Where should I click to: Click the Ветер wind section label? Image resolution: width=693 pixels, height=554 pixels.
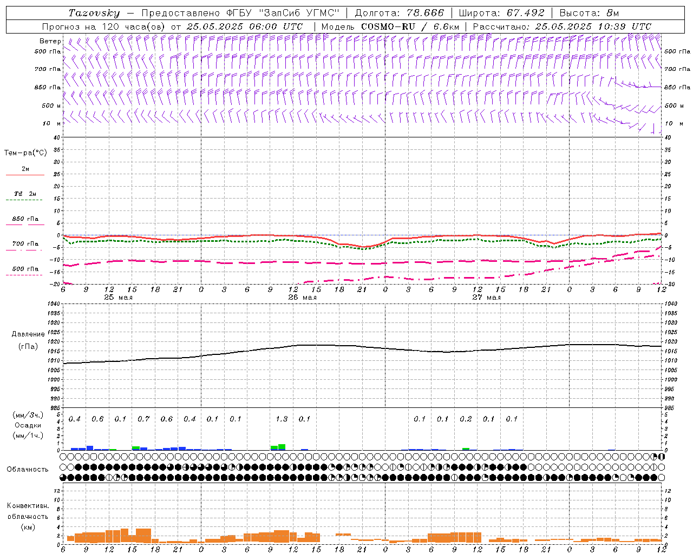tap(50, 41)
